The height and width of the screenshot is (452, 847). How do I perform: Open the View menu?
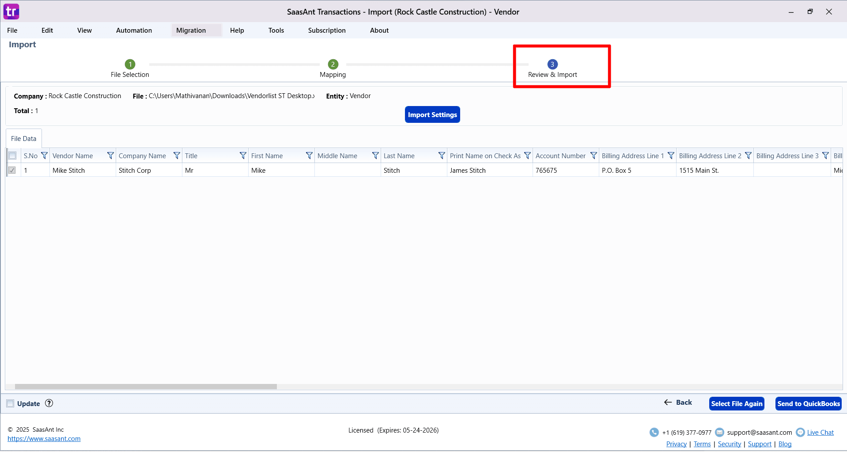pyautogui.click(x=84, y=30)
